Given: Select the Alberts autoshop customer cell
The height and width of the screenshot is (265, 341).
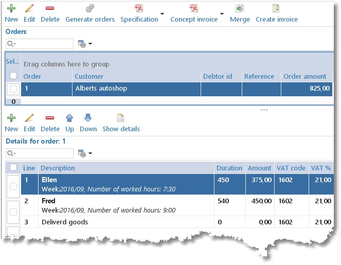Looking at the screenshot, I should click(136, 89).
